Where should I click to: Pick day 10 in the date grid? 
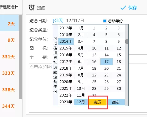point(94,48)
